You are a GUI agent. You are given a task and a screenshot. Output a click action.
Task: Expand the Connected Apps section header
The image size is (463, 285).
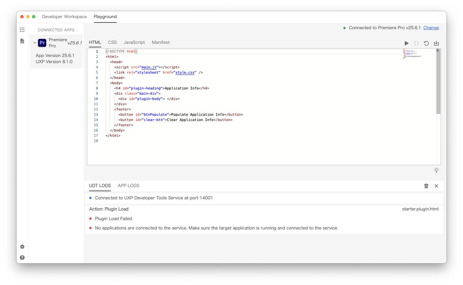56,30
